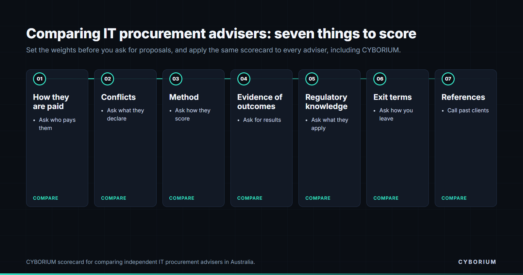Click the 07 step number badge
The image size is (523, 275).
coord(448,79)
